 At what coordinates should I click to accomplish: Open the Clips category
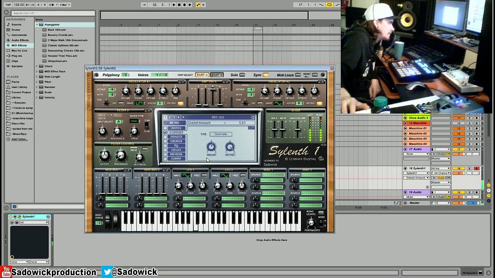(15, 61)
